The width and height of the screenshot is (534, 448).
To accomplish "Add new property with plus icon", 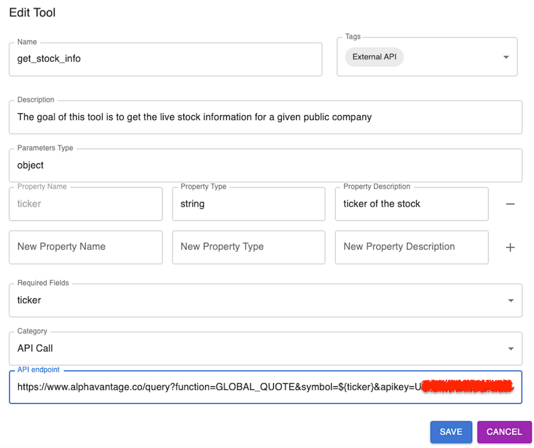I will coord(510,247).
